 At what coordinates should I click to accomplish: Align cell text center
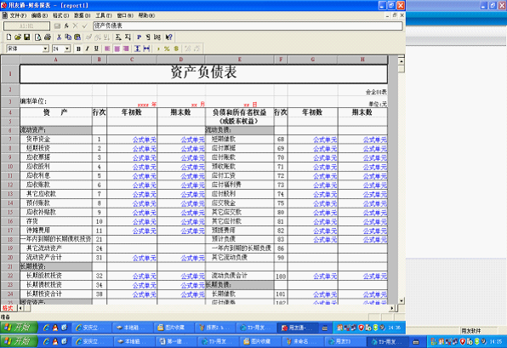click(117, 48)
